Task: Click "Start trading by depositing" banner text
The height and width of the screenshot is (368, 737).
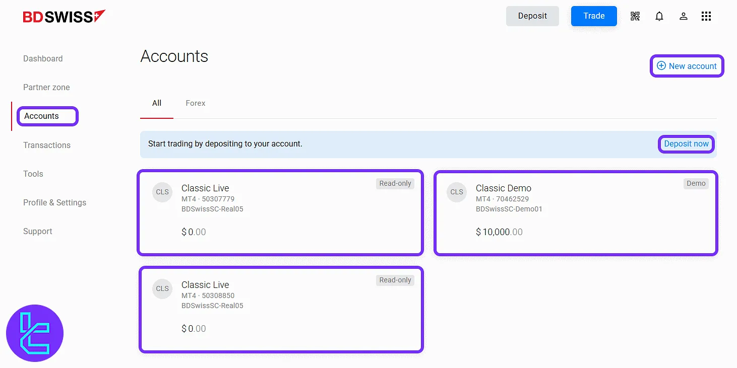Action: [x=225, y=144]
